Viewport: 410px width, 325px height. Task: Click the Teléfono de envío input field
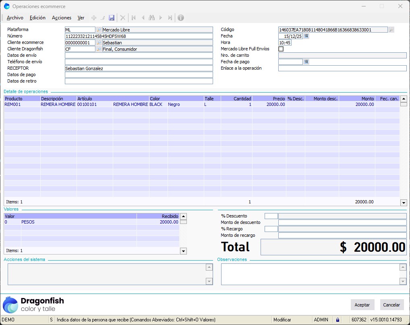[x=139, y=62]
